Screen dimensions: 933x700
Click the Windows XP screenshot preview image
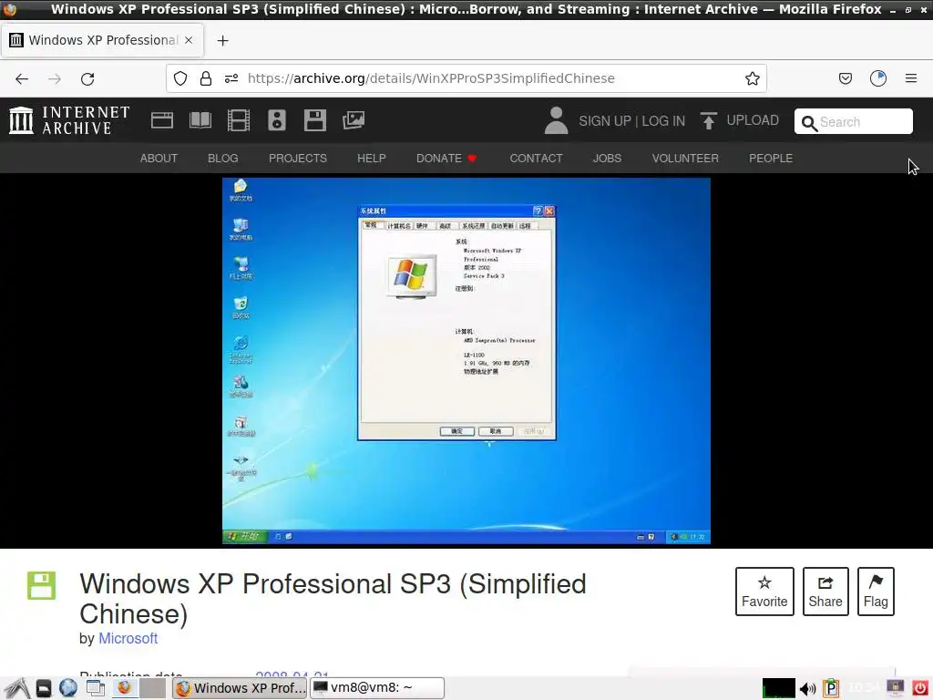tap(466, 361)
